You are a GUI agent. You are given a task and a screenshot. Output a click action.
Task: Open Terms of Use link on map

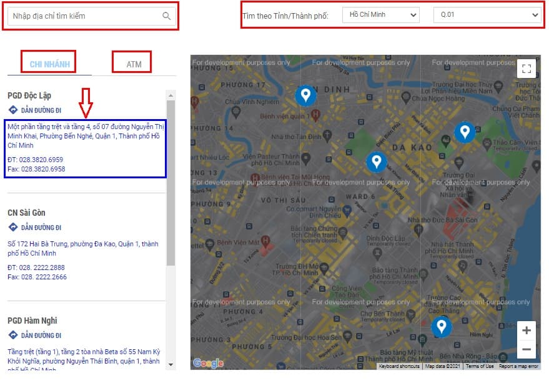tap(480, 367)
